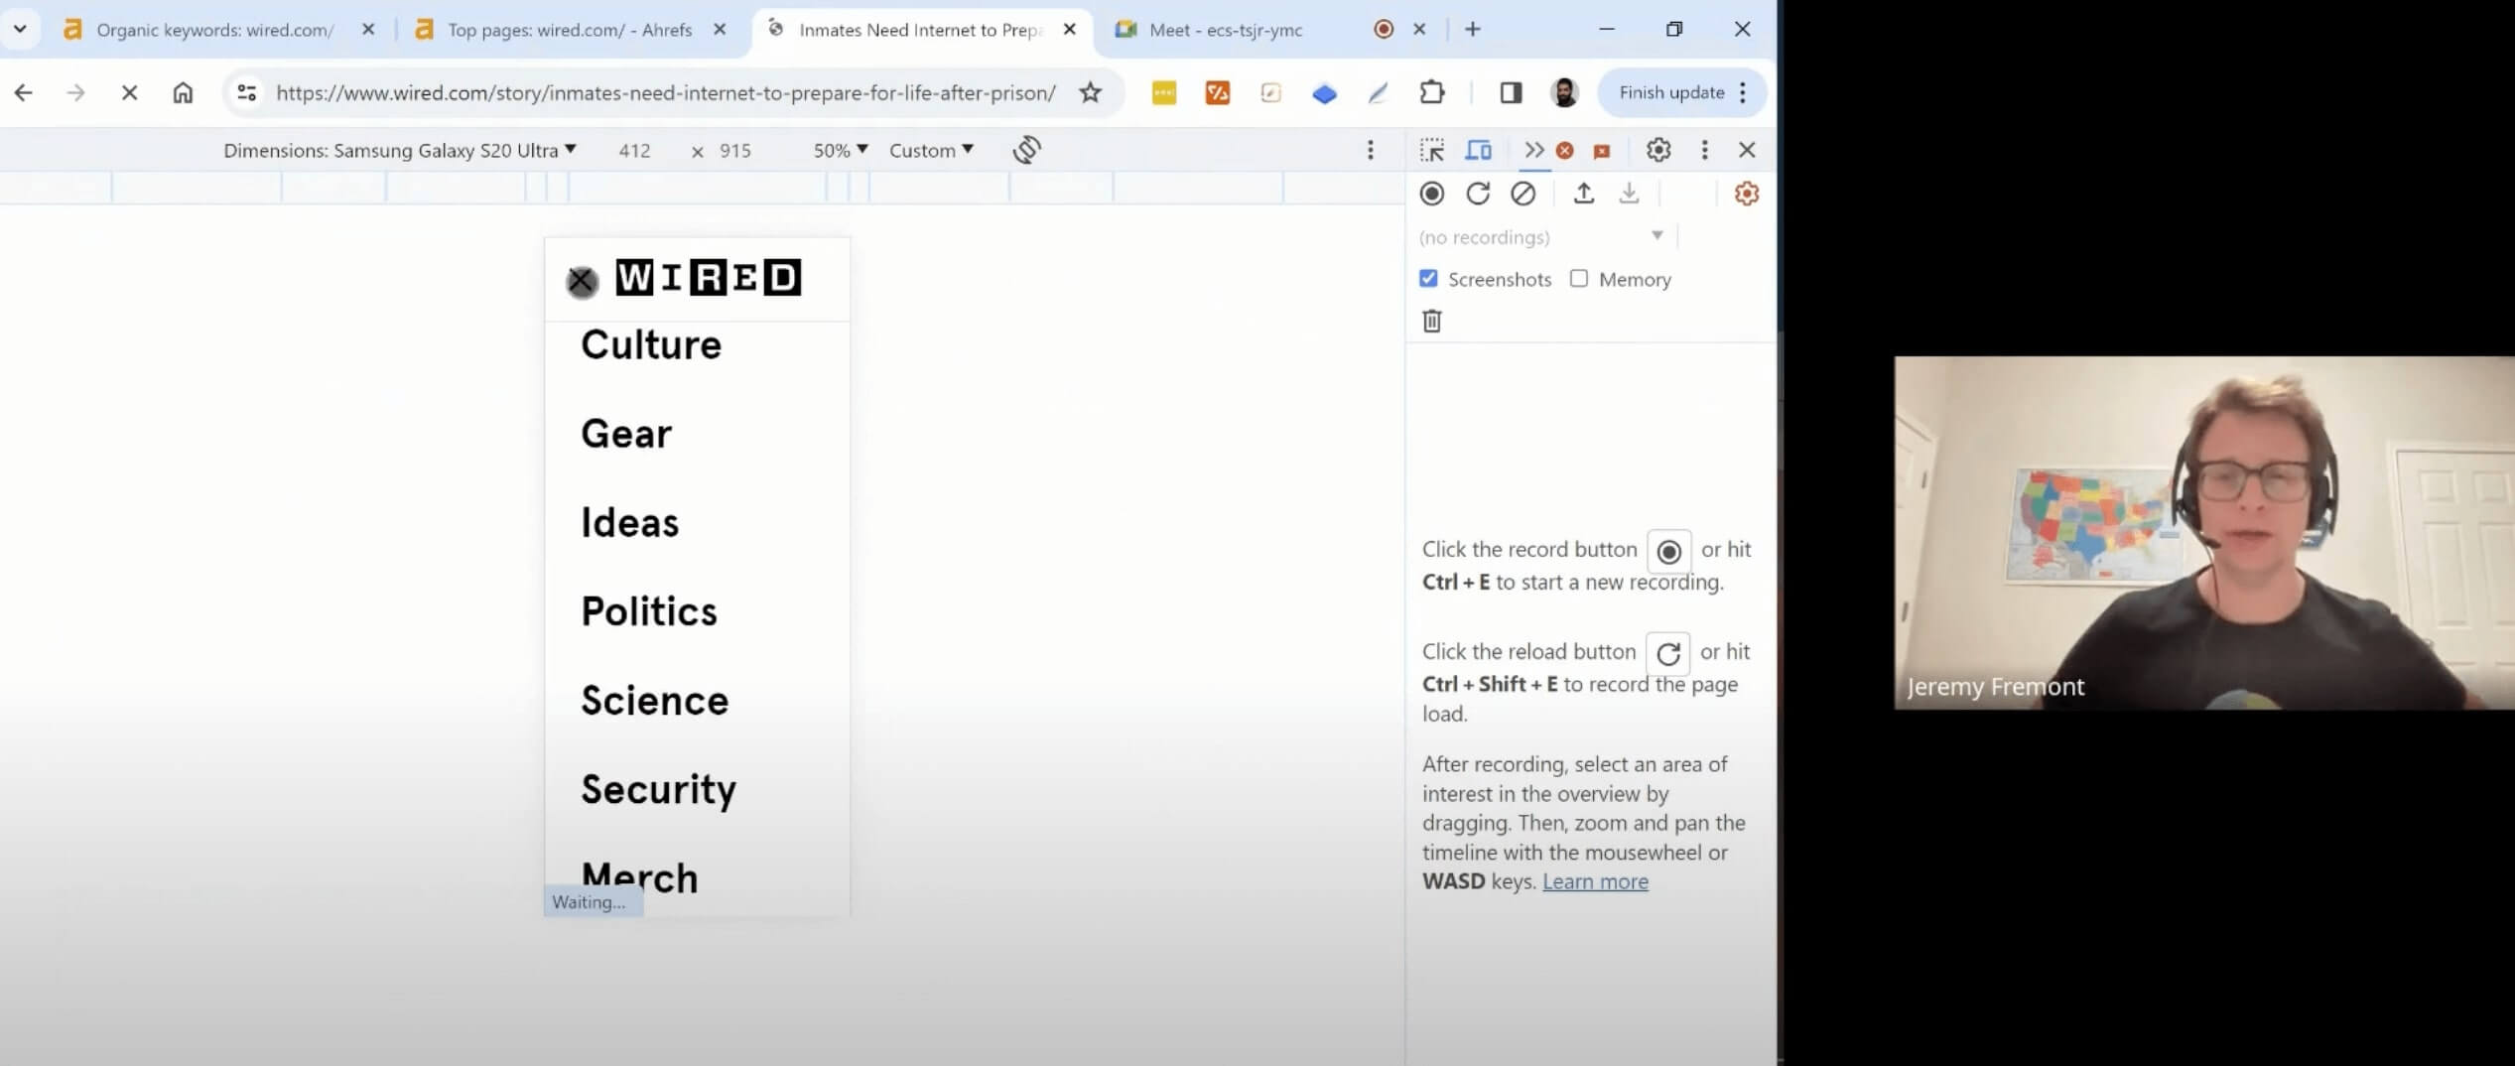Toggle the device toolbar icon

click(1478, 150)
